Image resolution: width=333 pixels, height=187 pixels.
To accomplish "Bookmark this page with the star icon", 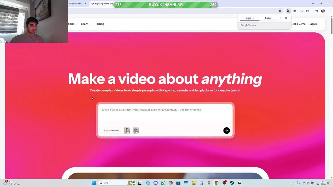I will [280, 11].
